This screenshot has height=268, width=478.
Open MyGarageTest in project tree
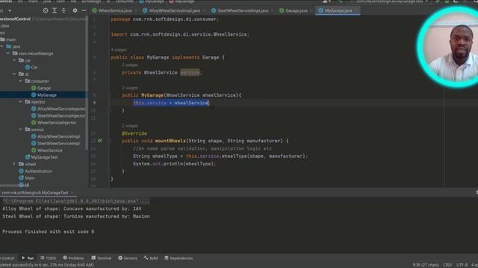44,157
